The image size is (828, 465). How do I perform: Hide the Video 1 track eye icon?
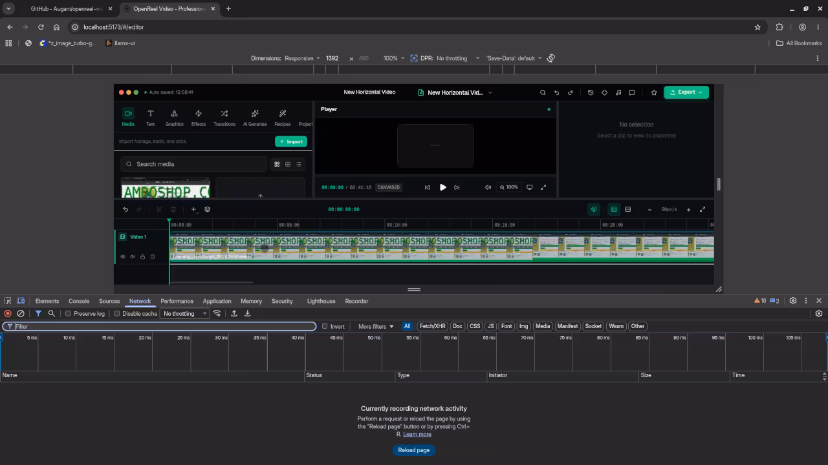click(123, 257)
